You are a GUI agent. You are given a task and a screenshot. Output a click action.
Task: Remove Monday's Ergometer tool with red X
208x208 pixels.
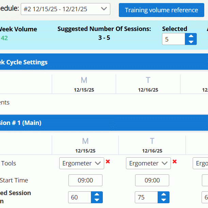coord(108,162)
